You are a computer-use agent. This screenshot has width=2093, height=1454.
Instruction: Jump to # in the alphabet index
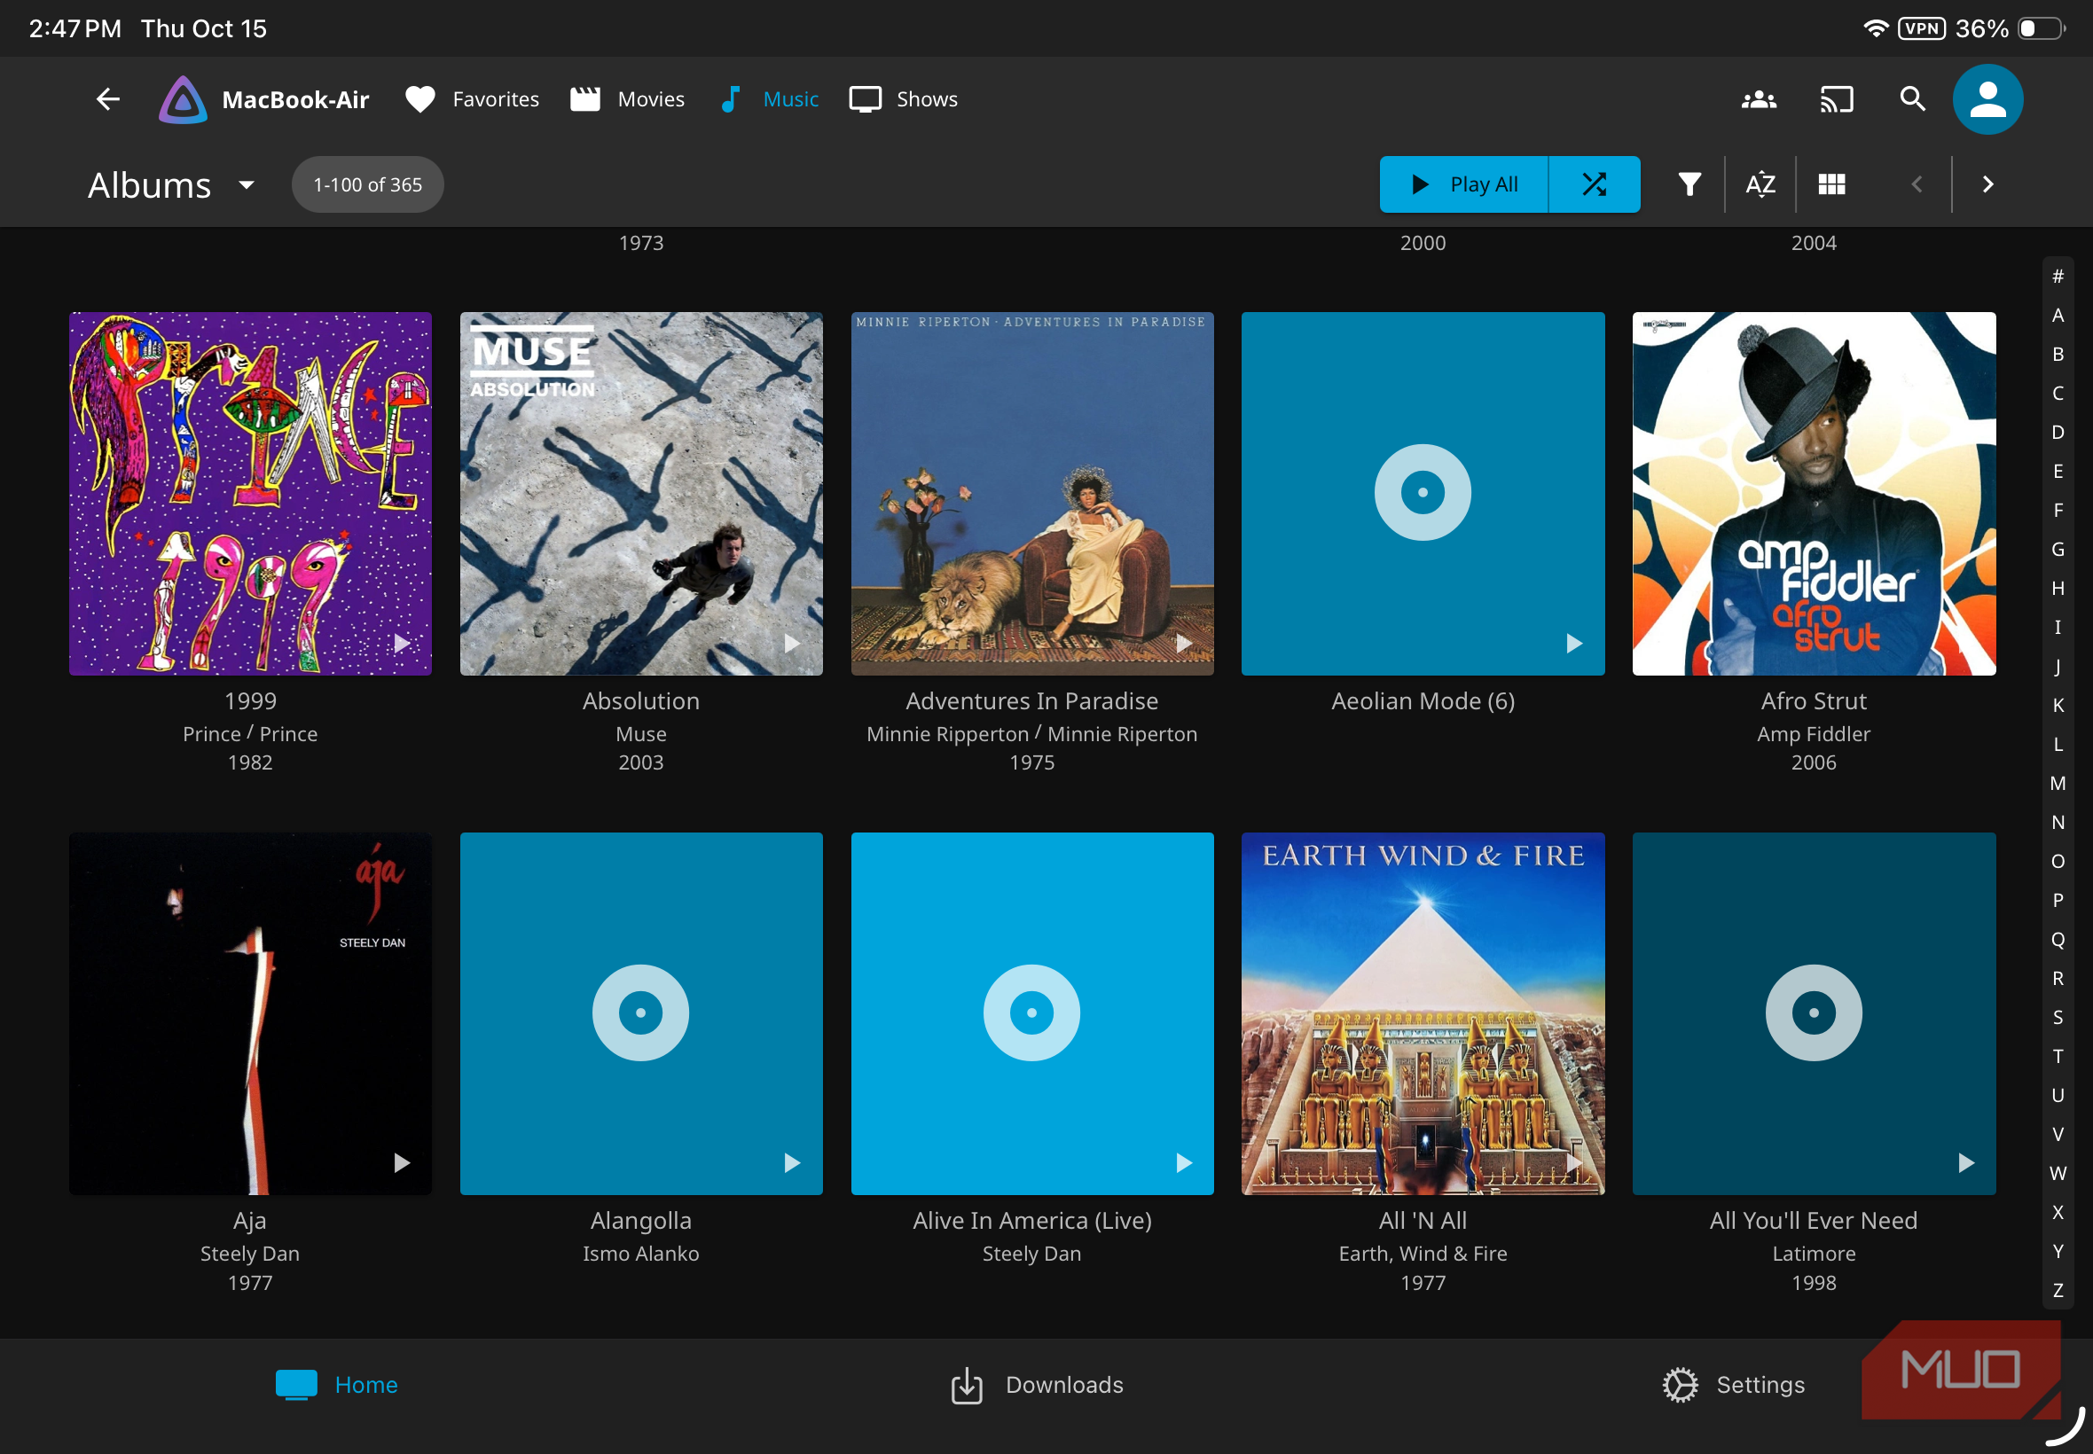(2058, 276)
